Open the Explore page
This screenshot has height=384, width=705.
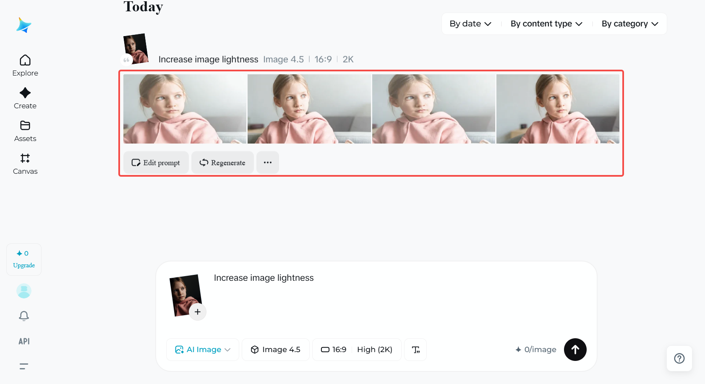pyautogui.click(x=25, y=65)
